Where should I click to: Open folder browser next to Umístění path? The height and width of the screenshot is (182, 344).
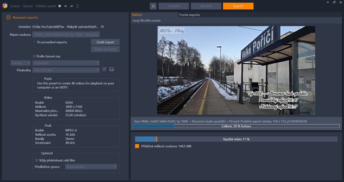click(103, 27)
